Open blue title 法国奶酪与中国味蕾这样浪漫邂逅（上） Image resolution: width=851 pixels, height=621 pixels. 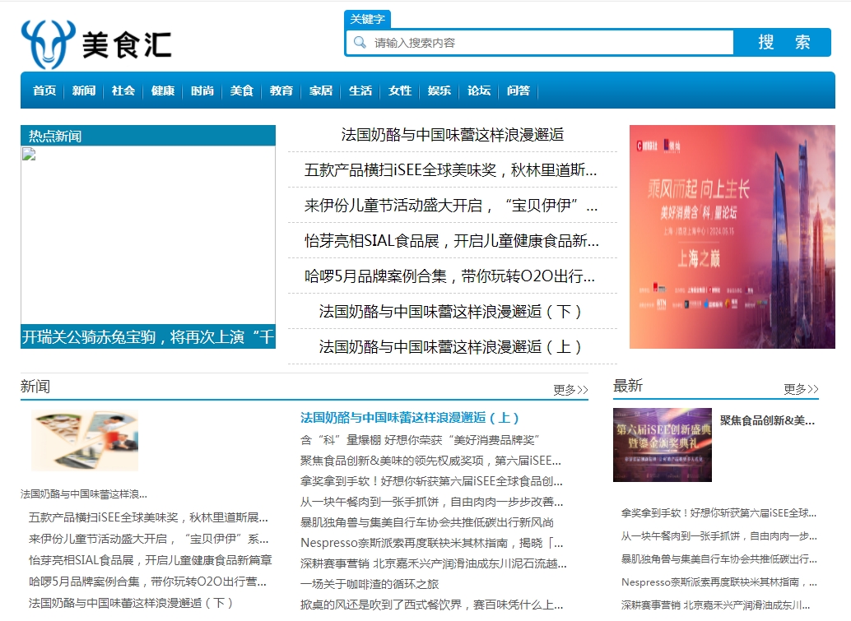[410, 418]
